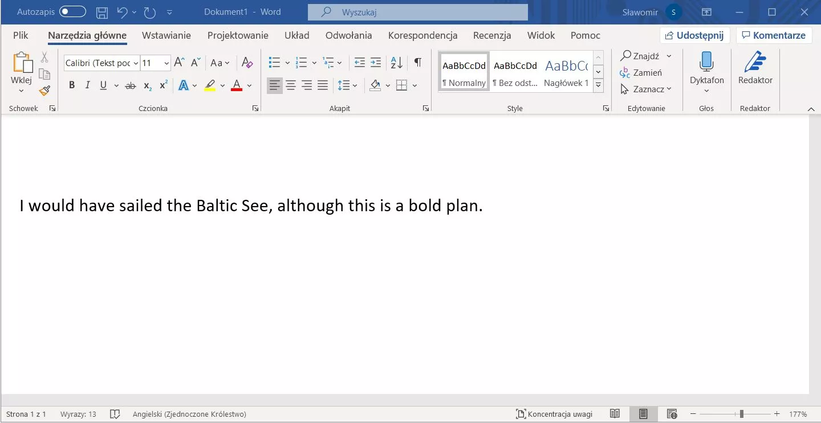The width and height of the screenshot is (821, 423).
Task: Select the Bez odstępów style
Action: tap(515, 72)
